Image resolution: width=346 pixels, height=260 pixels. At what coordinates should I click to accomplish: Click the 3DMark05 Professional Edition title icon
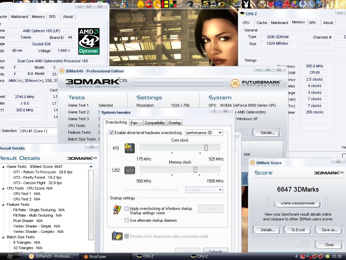[x=62, y=71]
